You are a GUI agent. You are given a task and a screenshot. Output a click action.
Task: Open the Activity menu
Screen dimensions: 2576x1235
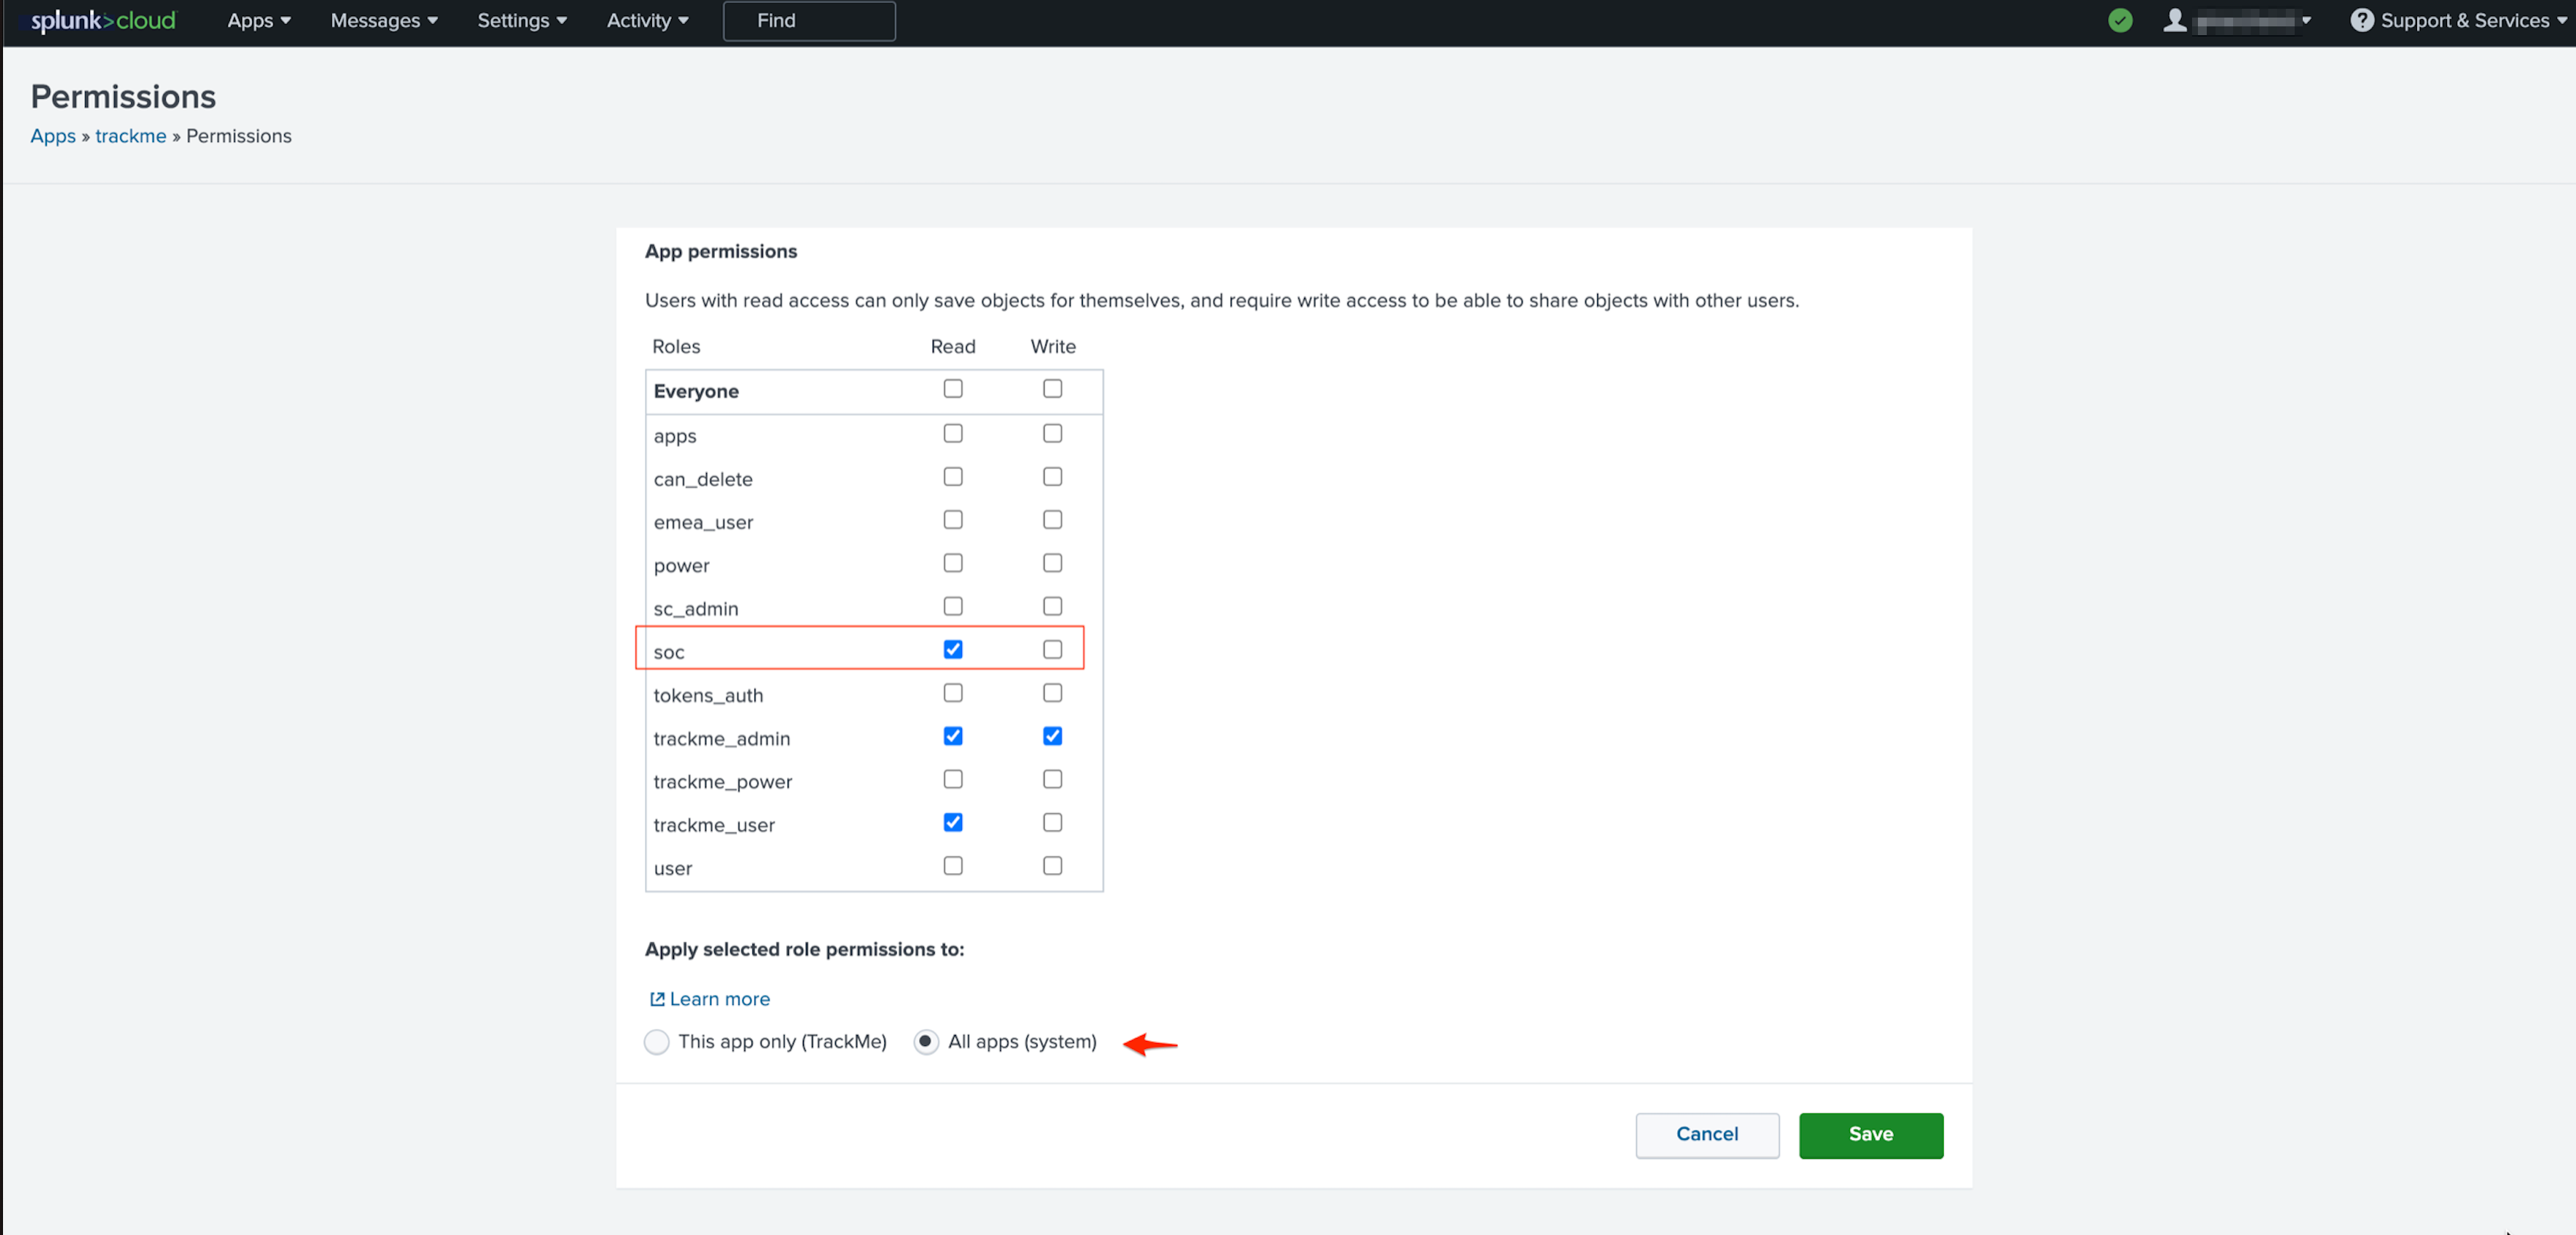pos(647,20)
